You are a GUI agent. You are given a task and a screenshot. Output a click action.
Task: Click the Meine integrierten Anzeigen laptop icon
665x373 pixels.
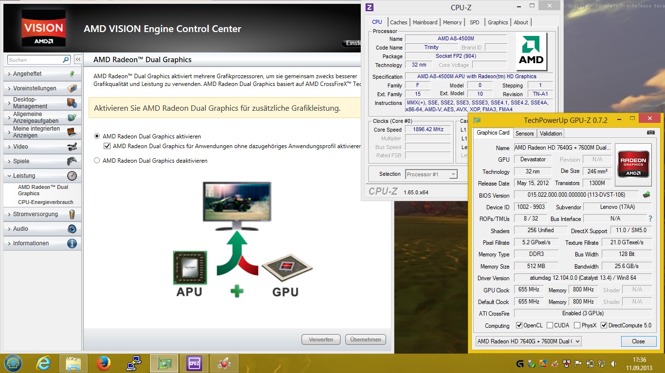point(72,132)
